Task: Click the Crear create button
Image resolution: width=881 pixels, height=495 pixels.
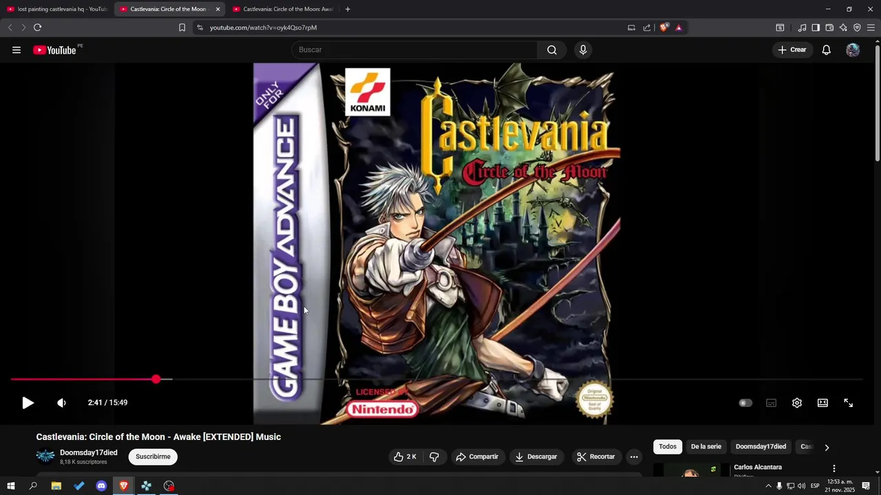Action: tap(792, 49)
